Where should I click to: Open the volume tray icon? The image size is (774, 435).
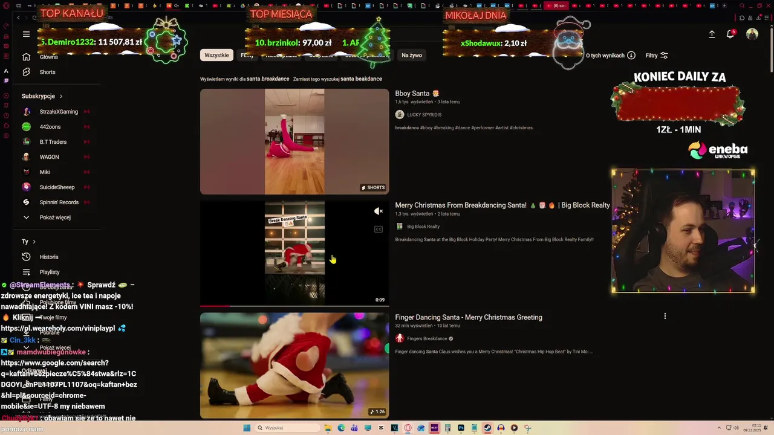point(737,428)
